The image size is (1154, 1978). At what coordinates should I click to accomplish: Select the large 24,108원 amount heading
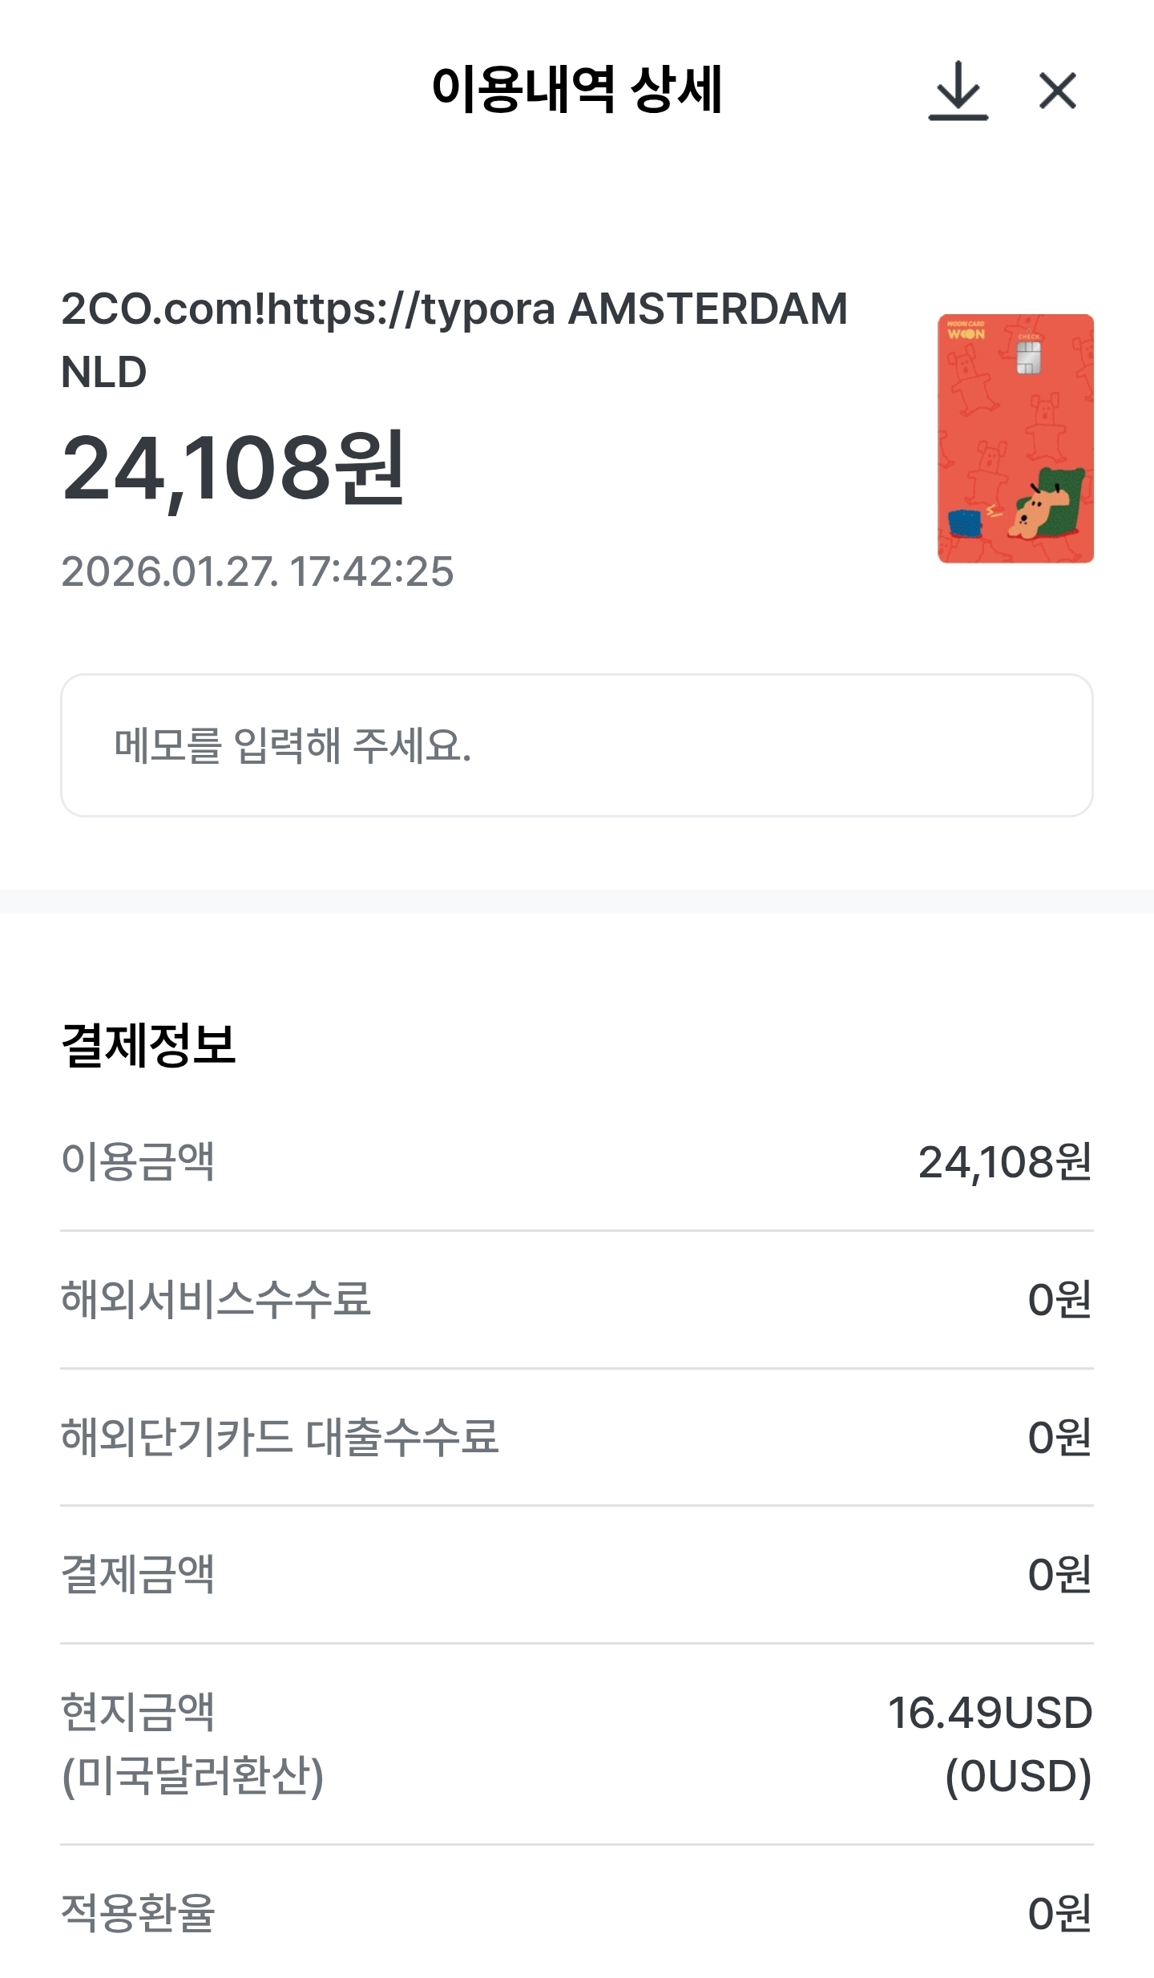coord(233,469)
